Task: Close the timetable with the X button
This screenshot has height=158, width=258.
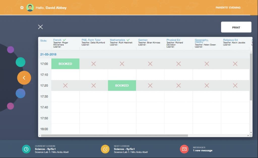Action: [x=40, y=27]
